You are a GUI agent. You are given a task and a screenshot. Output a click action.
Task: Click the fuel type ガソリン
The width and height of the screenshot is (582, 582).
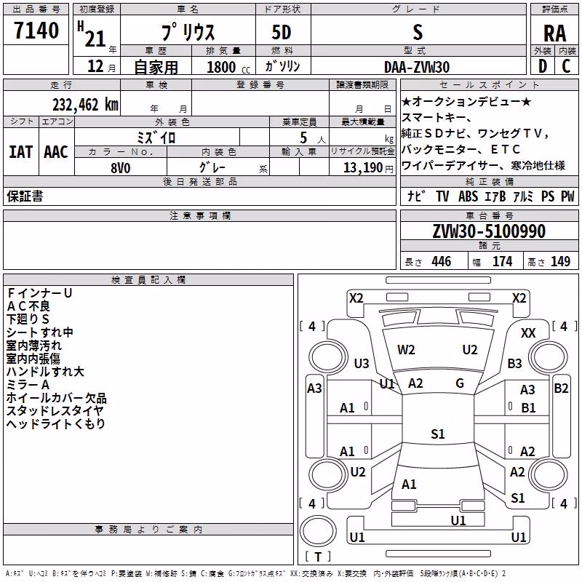(282, 66)
